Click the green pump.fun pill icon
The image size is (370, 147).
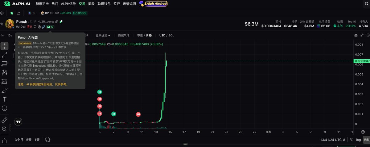point(61,22)
